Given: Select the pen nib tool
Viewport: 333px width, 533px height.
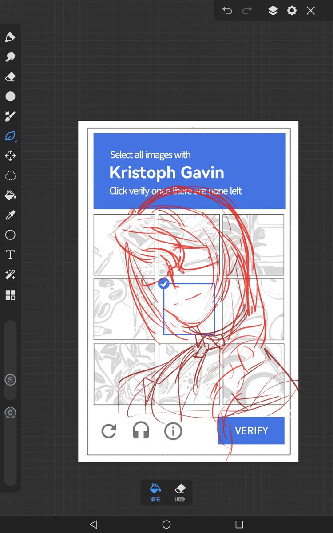Looking at the screenshot, I should (x=10, y=37).
